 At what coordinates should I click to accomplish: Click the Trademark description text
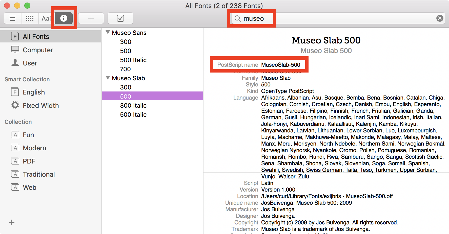[316, 229]
